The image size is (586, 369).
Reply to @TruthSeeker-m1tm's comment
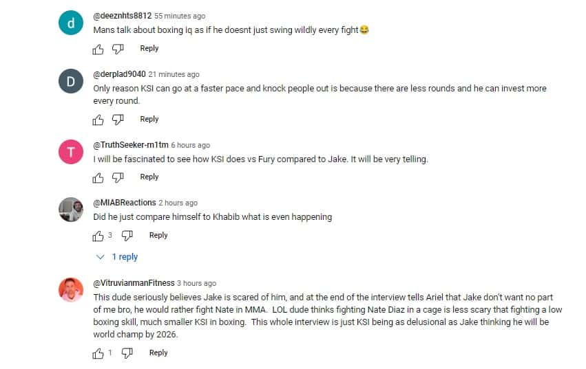(x=149, y=177)
